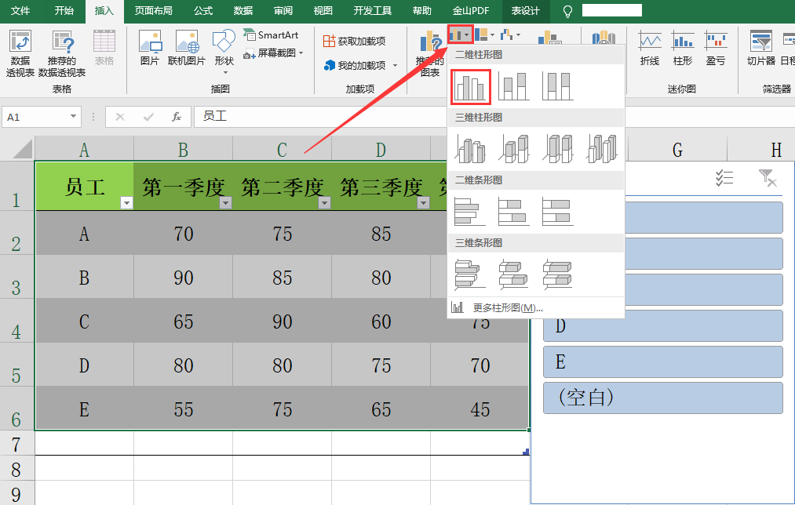The height and width of the screenshot is (505, 795).
Task: Insert Line sparkline
Action: tap(650, 48)
